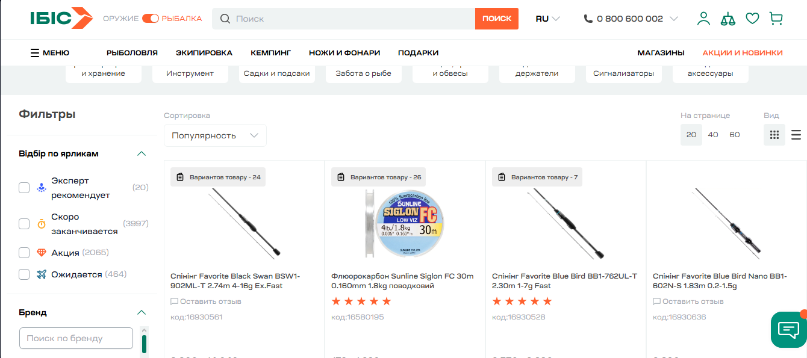Click the Ожидается airplane icon
This screenshot has height=358, width=807.
tap(42, 274)
